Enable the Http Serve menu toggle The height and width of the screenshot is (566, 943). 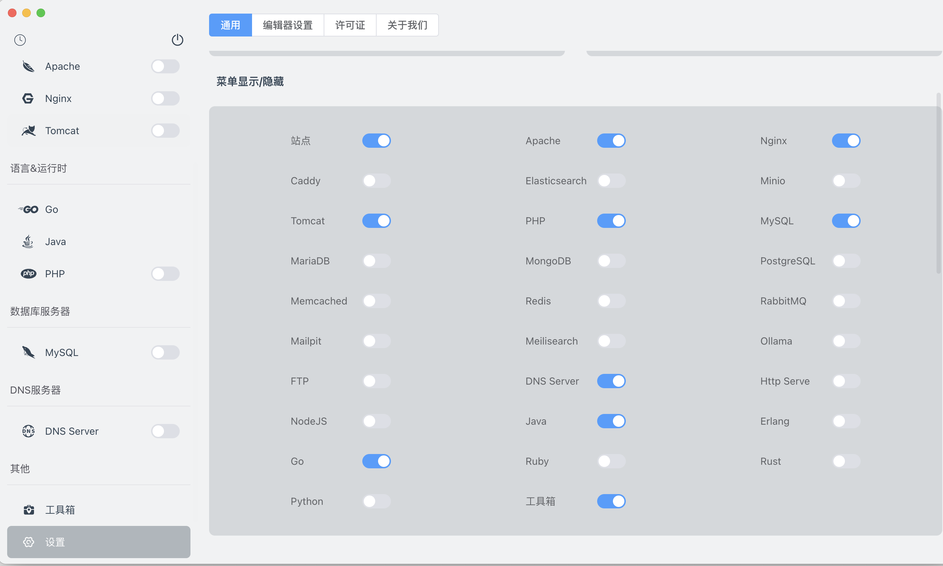[x=846, y=381]
